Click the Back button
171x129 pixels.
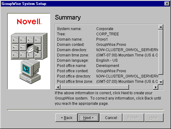pyautogui.click(x=66, y=118)
